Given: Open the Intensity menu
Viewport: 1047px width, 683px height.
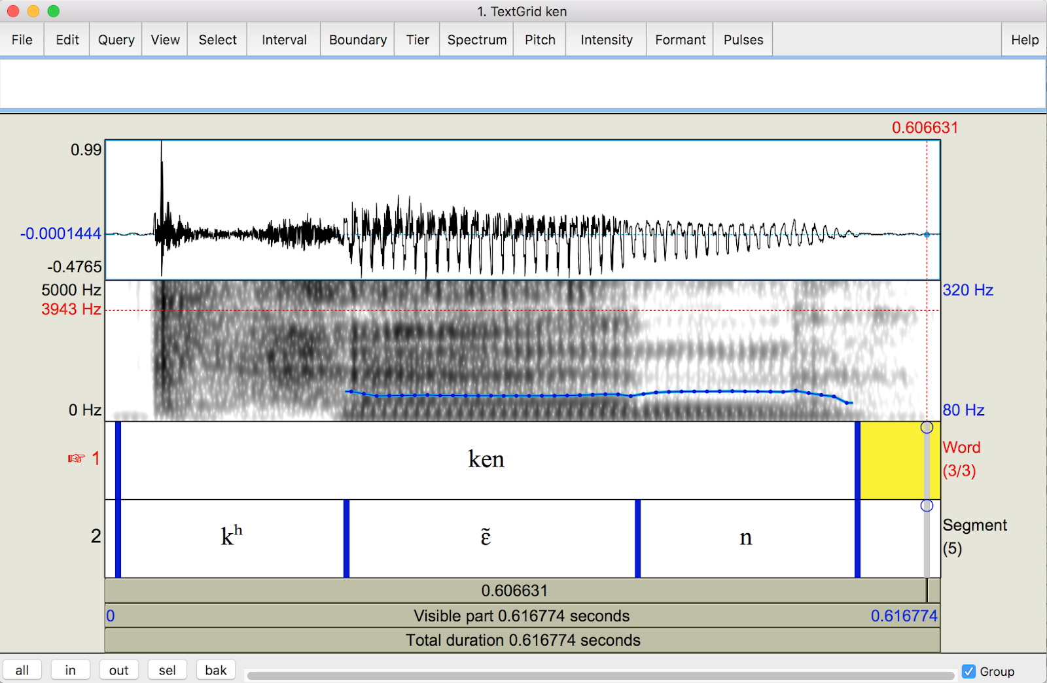Looking at the screenshot, I should pos(605,39).
